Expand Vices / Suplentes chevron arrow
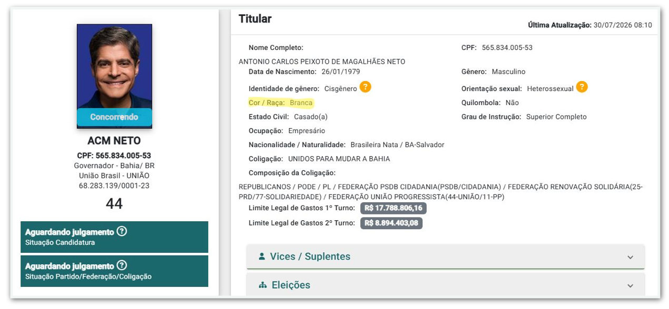Screen dimensions: 669x309 [x=630, y=257]
